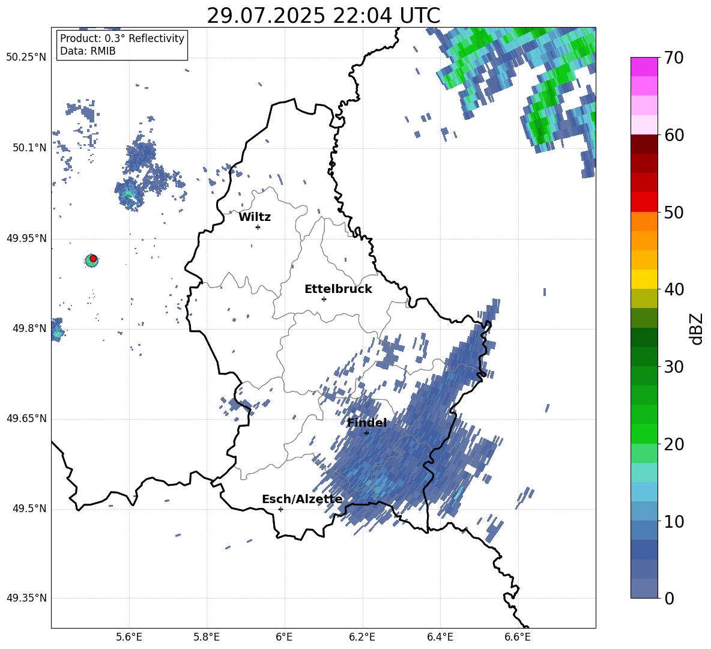Click the colorbar tick label 60
Screen dimensions: 711x649
(674, 135)
